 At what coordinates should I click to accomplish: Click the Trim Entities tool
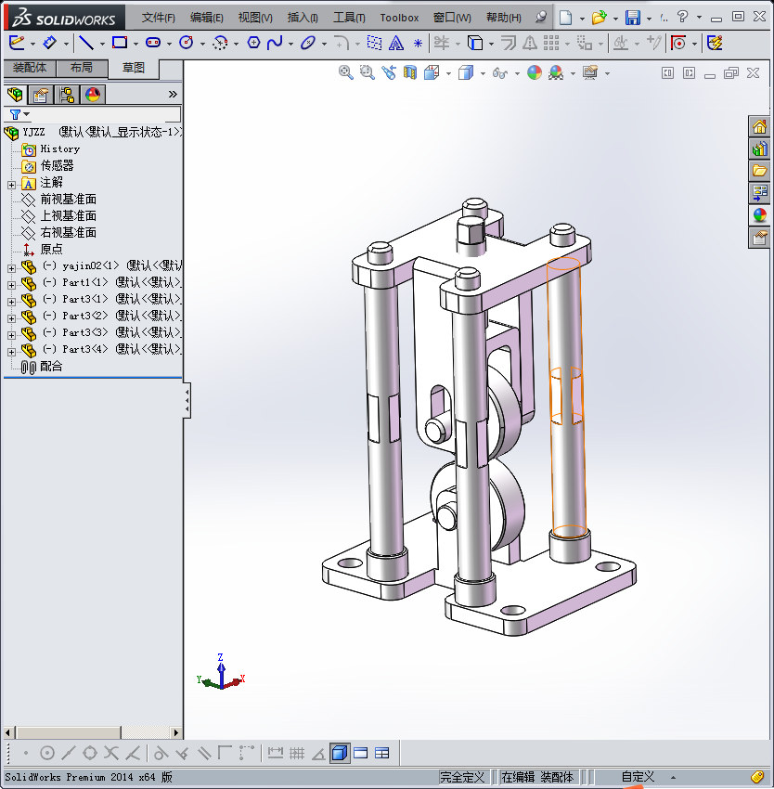[x=442, y=44]
